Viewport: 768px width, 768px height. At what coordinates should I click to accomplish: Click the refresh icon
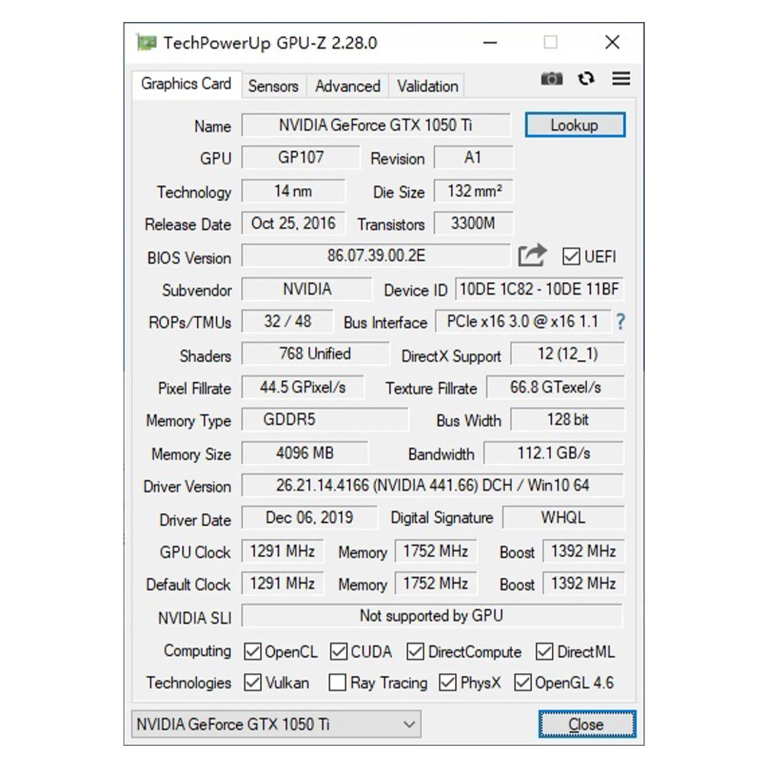[x=586, y=79]
